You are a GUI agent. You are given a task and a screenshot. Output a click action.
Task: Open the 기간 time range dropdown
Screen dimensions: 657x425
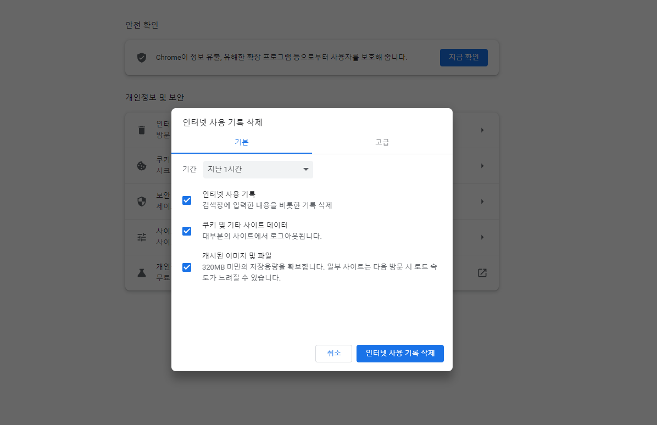[x=258, y=169]
